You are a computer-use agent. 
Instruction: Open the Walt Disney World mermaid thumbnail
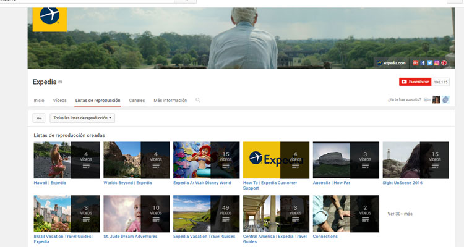tap(207, 160)
